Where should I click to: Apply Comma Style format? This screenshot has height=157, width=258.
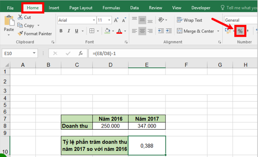point(247,31)
